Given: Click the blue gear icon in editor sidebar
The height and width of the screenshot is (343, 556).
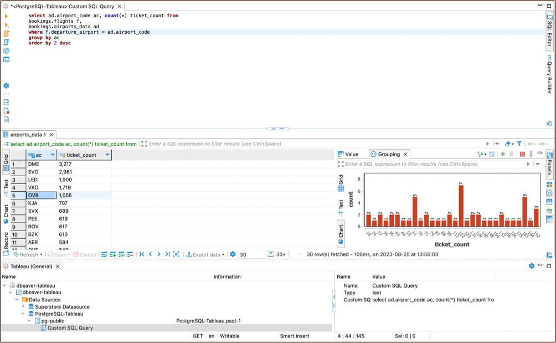Looking at the screenshot, I should 6,86.
